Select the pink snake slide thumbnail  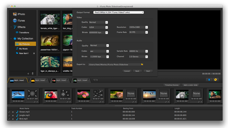tap(84, 95)
